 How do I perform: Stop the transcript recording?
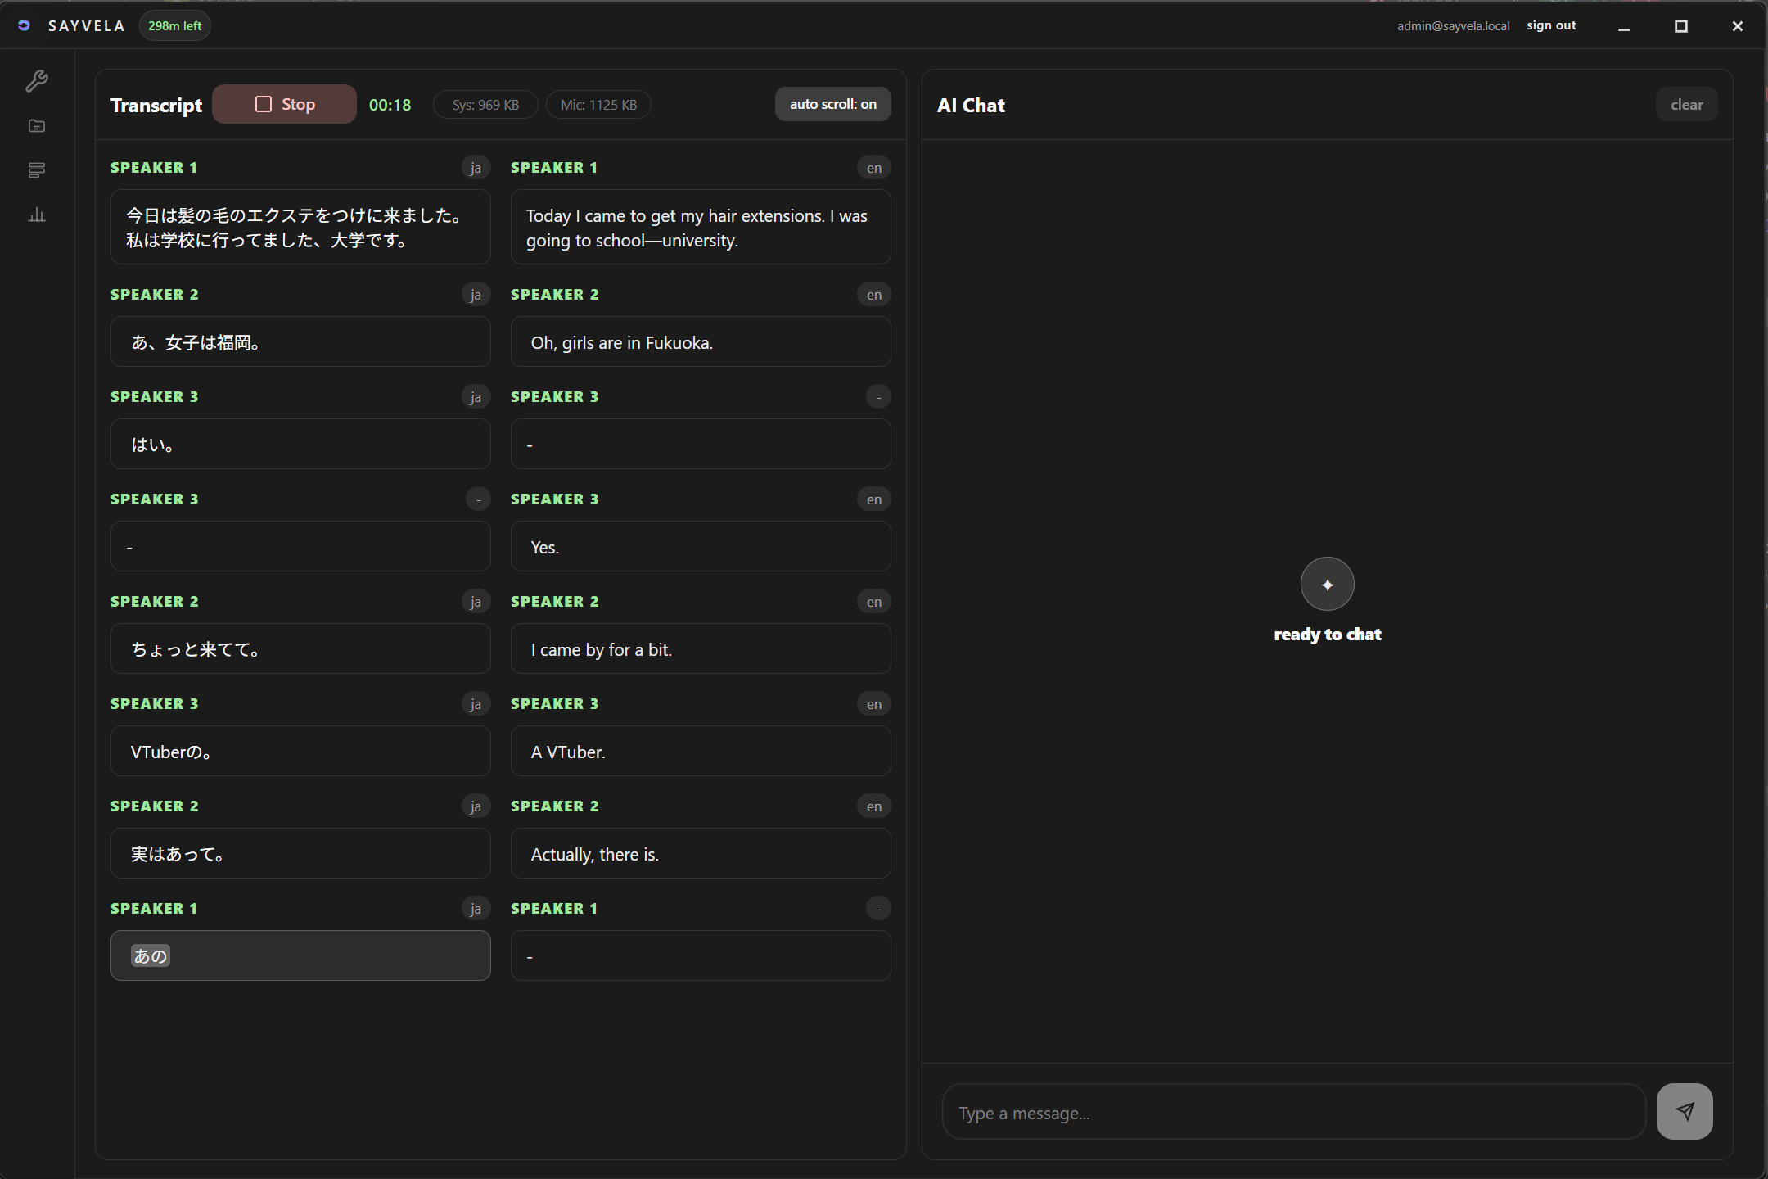[x=284, y=104]
